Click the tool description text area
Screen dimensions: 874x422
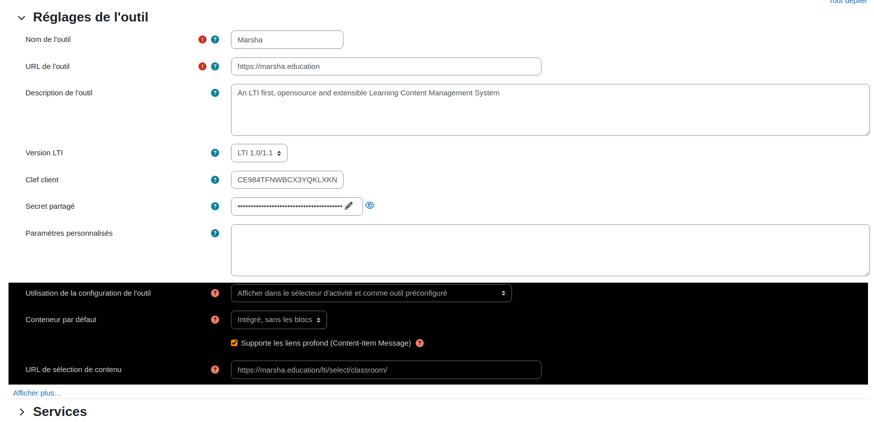(x=550, y=110)
